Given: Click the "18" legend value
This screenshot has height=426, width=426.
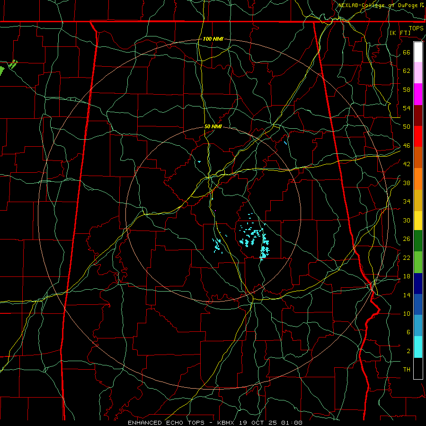Looking at the screenshot, I should coord(407,276).
